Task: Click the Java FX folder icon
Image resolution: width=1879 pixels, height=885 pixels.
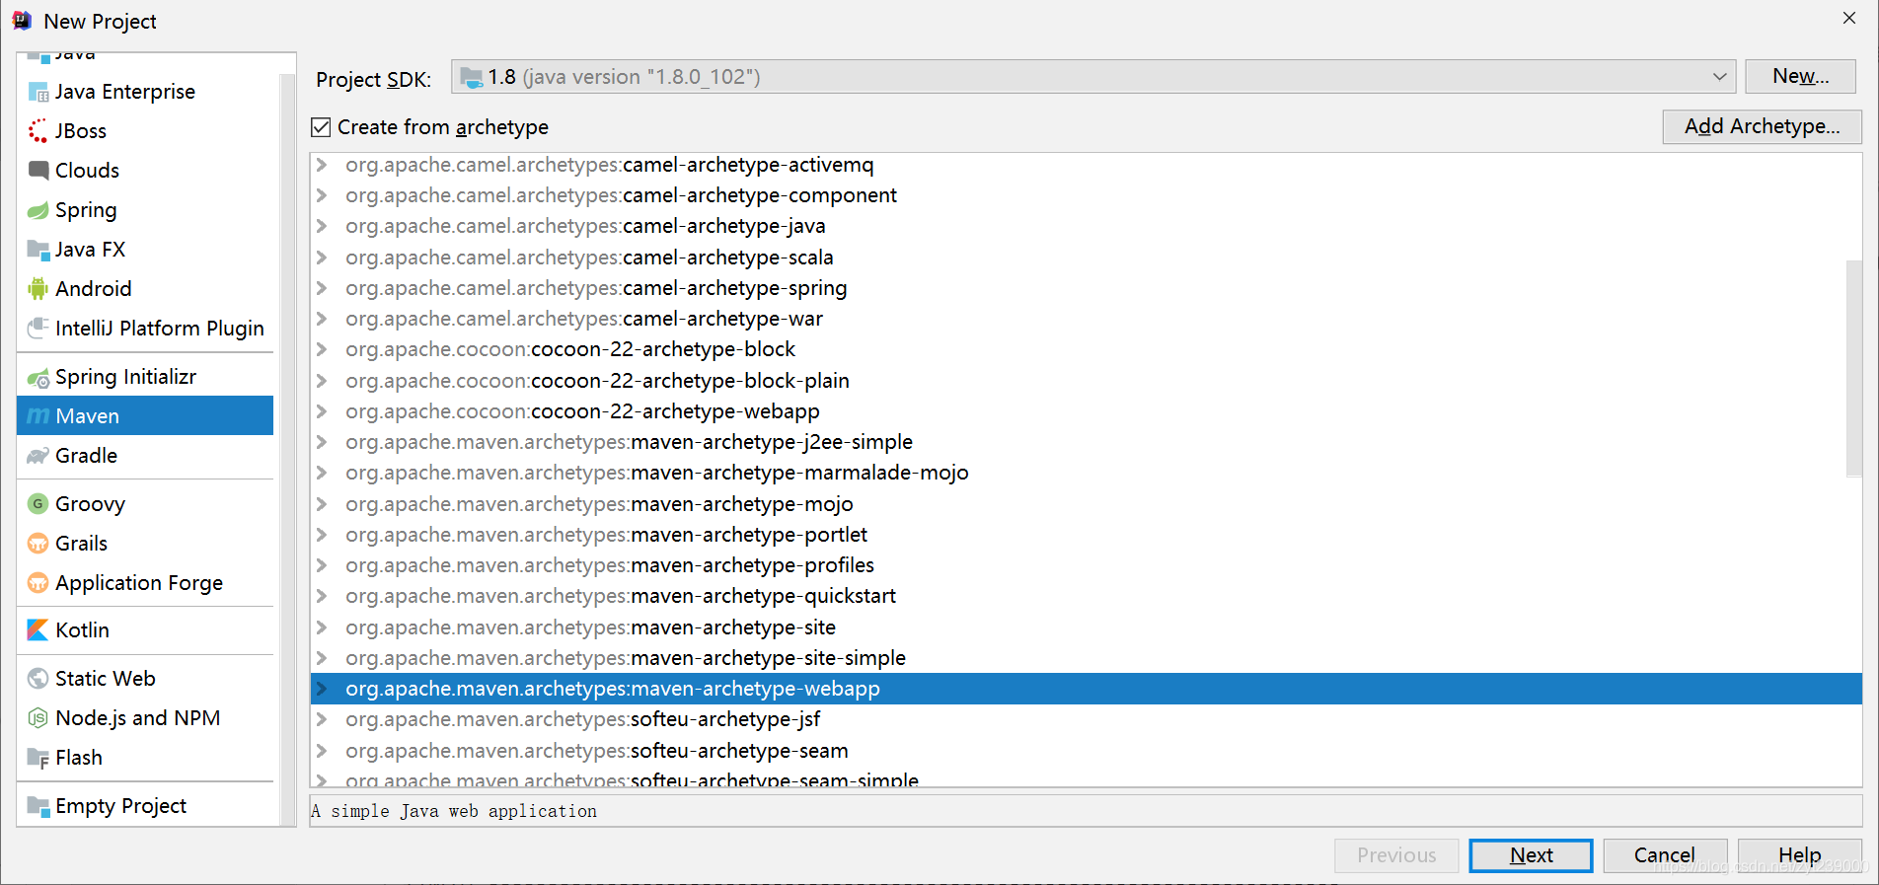Action: (38, 250)
